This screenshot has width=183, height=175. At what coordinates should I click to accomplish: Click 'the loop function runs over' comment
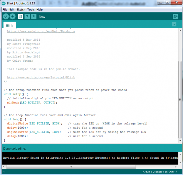click(50, 115)
